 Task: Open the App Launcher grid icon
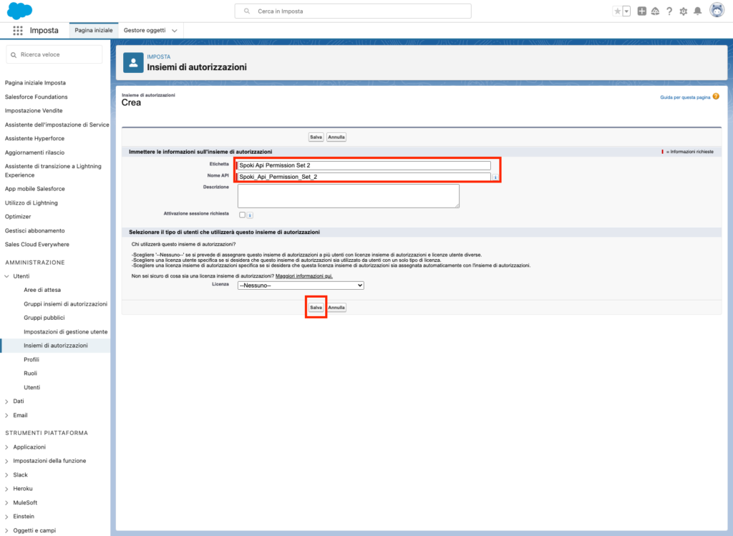18,31
